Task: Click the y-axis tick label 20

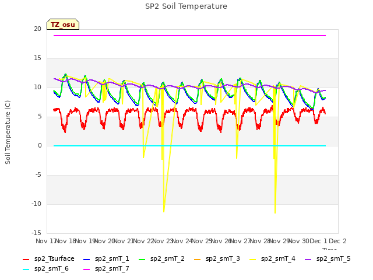Action: [x=37, y=29]
